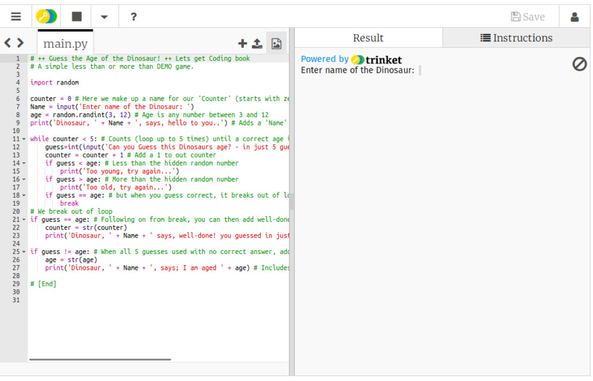Stop the running program
The height and width of the screenshot is (381, 593).
(x=77, y=16)
